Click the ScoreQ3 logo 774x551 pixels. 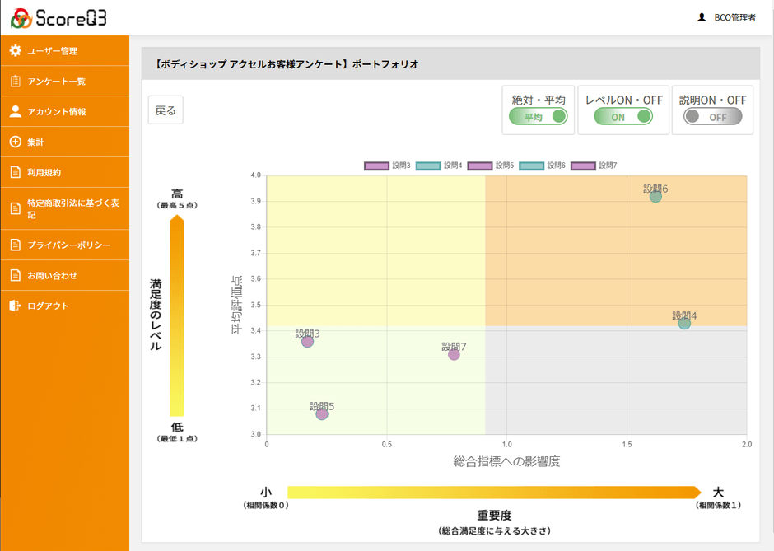point(58,17)
